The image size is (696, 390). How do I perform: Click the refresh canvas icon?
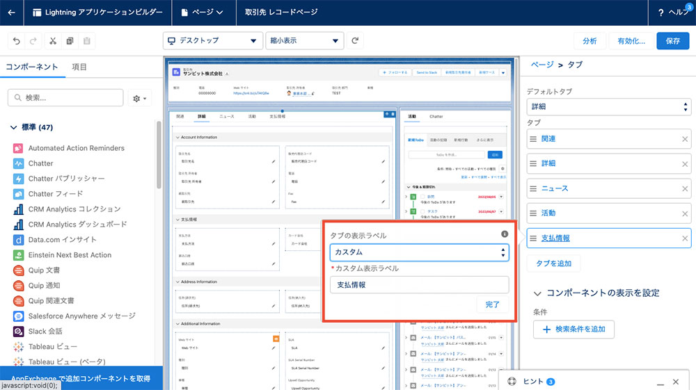(x=355, y=40)
